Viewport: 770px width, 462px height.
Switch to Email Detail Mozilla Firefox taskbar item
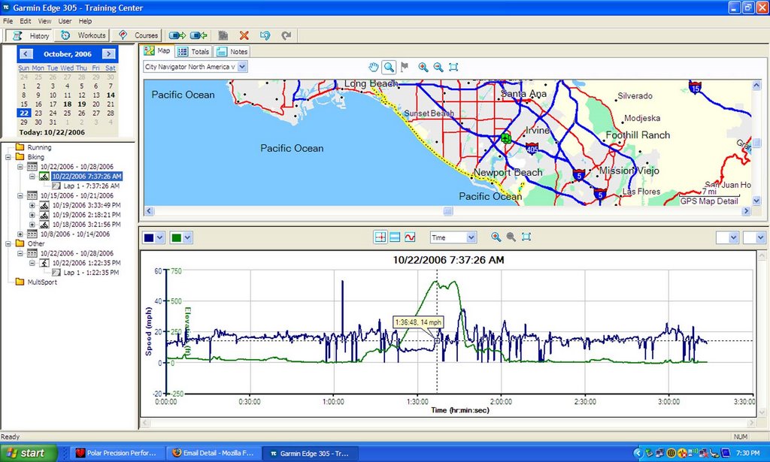click(x=214, y=453)
